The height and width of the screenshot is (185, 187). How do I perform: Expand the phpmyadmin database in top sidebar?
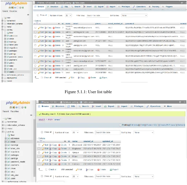[x=2, y=78]
